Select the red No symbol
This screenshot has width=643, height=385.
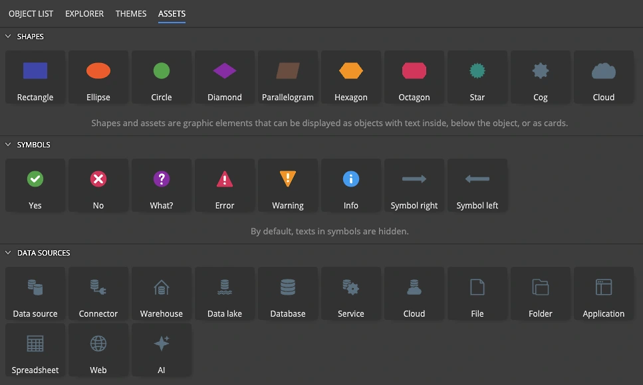[98, 185]
